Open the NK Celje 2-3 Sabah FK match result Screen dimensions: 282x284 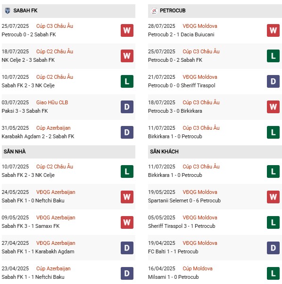point(28,60)
